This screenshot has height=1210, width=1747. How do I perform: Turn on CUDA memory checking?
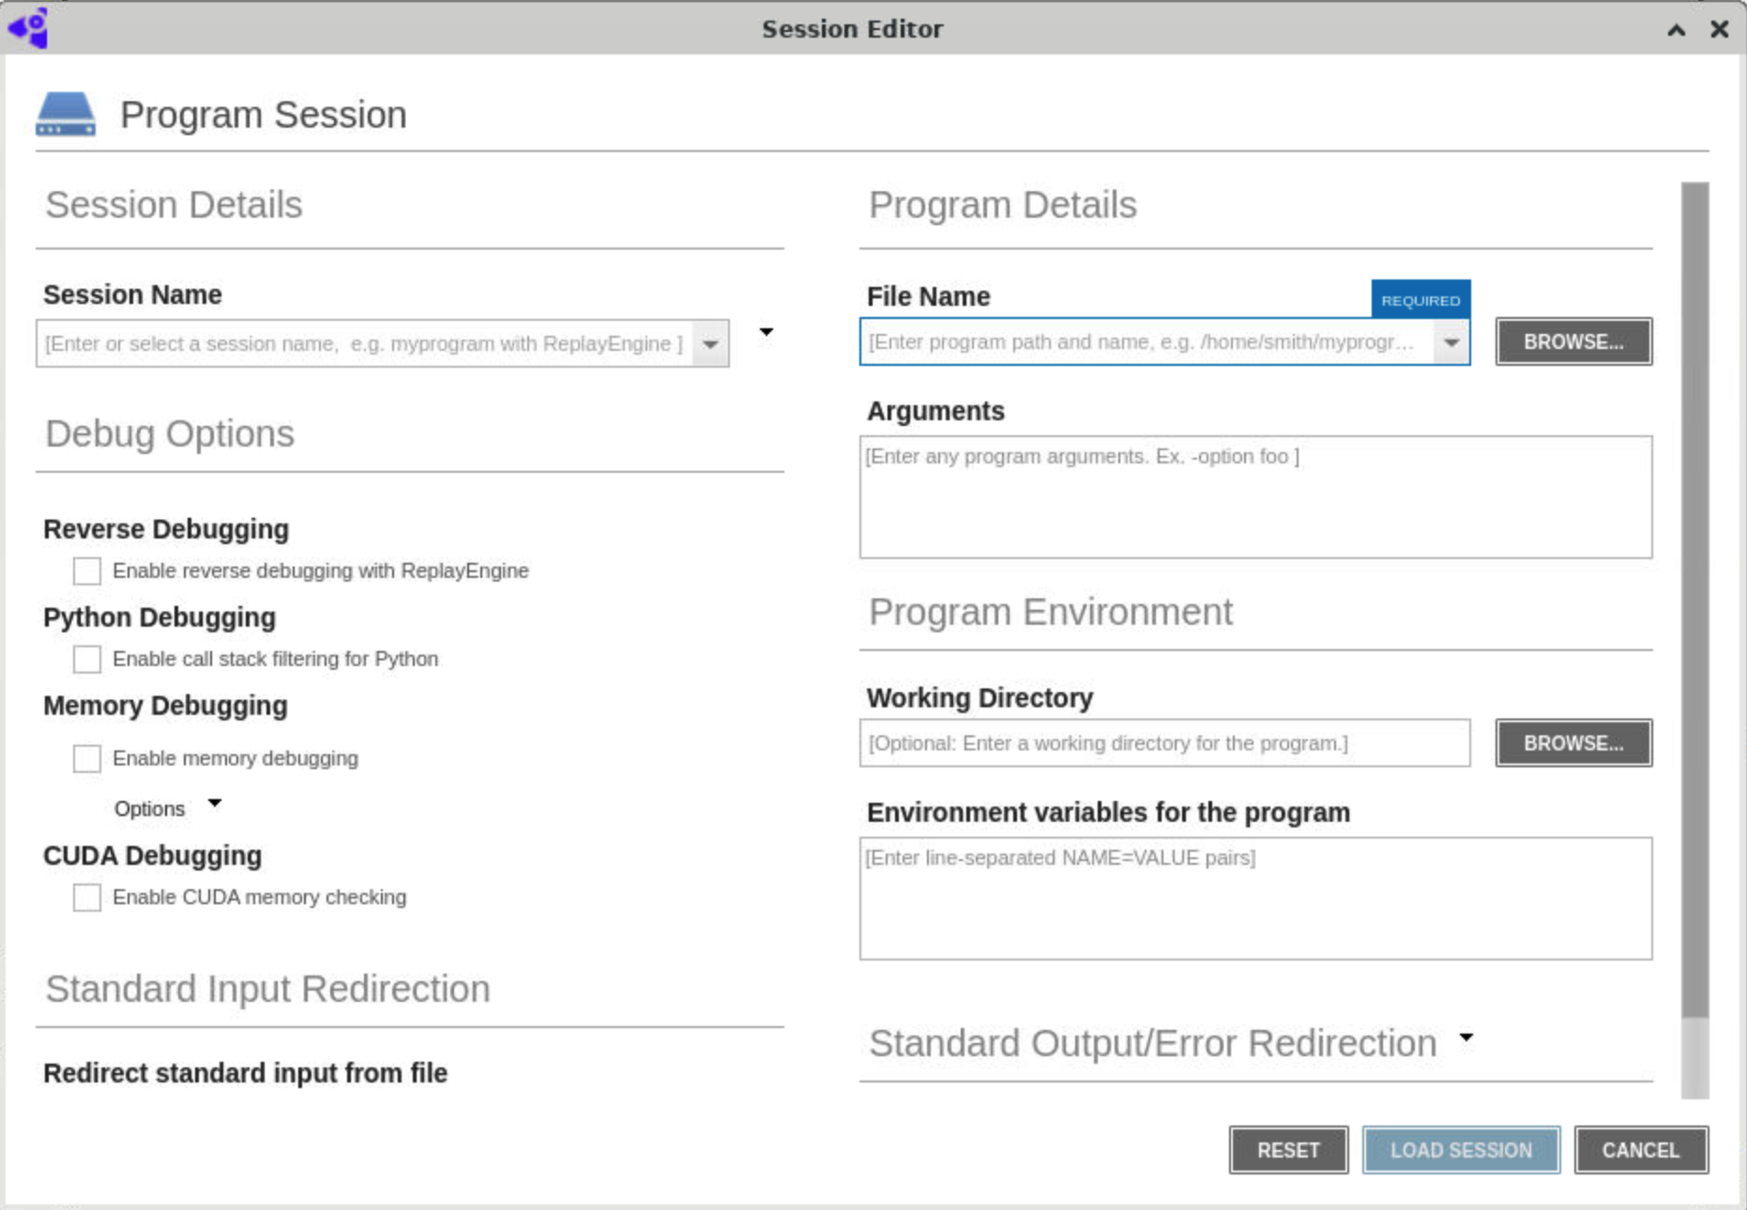87,898
